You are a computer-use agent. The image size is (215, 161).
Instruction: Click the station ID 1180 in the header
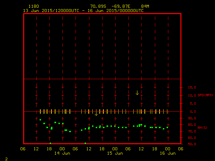pyautogui.click(x=33, y=6)
